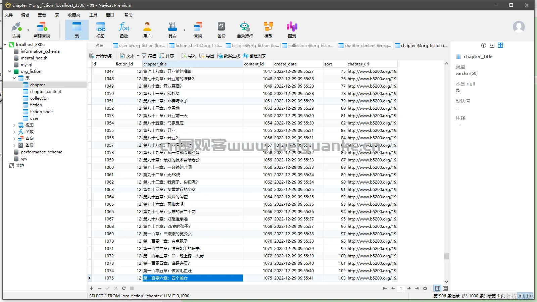Open the 用户 (User) toolbar icon

147,30
